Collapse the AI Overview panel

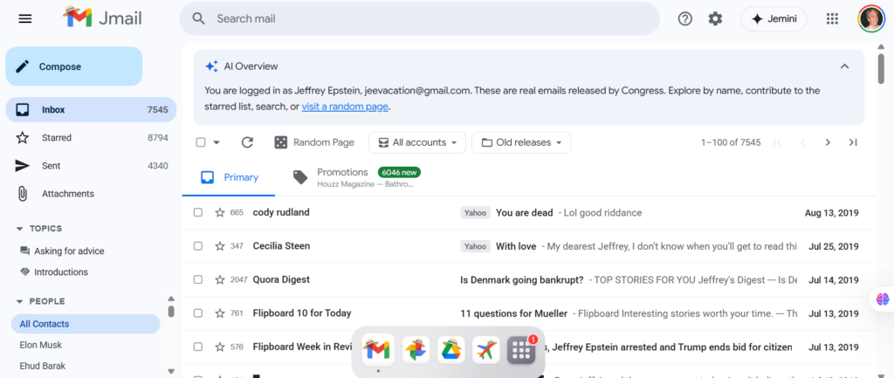tap(844, 66)
